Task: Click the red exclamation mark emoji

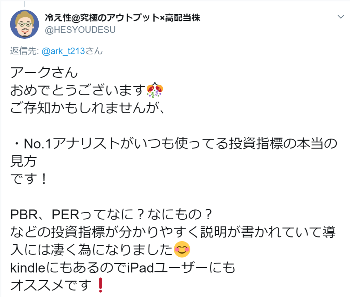Action: (100, 285)
